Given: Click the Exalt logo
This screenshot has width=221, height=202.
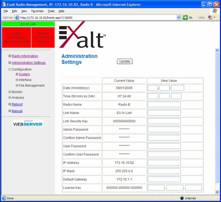Looking at the screenshot, I should (x=82, y=34).
